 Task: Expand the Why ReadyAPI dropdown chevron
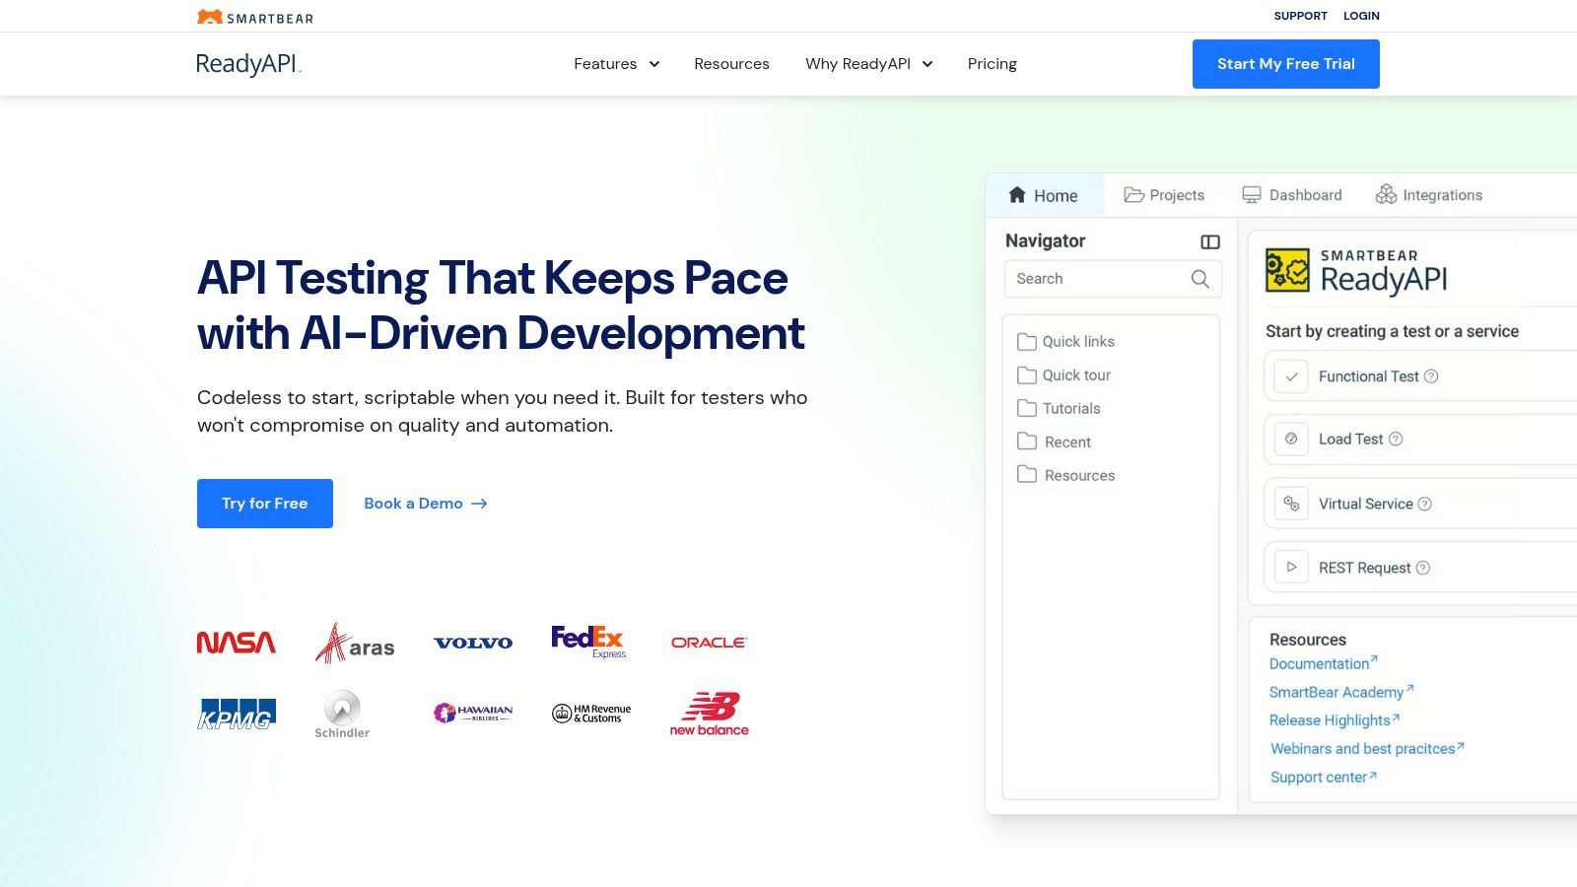(x=927, y=64)
